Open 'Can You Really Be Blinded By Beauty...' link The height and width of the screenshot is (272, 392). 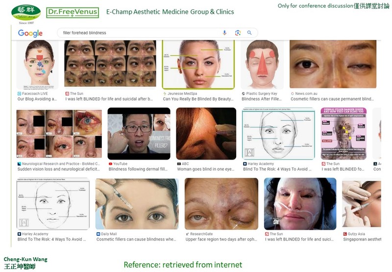(198, 99)
